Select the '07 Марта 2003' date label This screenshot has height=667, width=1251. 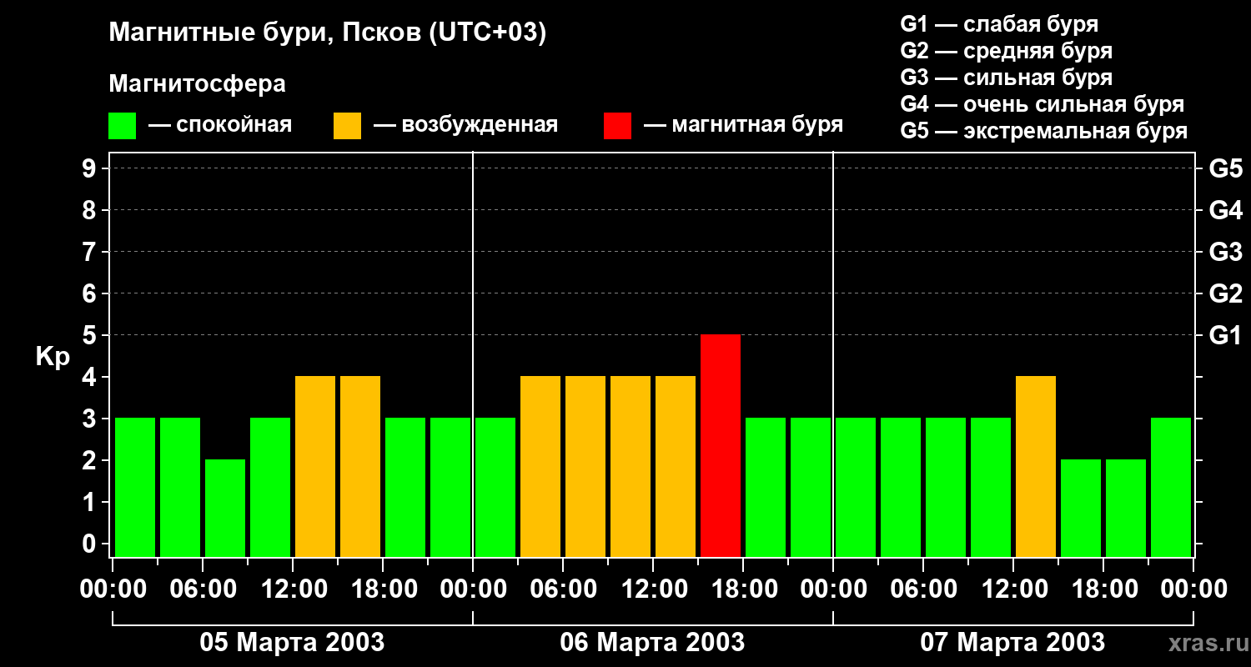click(x=1012, y=643)
